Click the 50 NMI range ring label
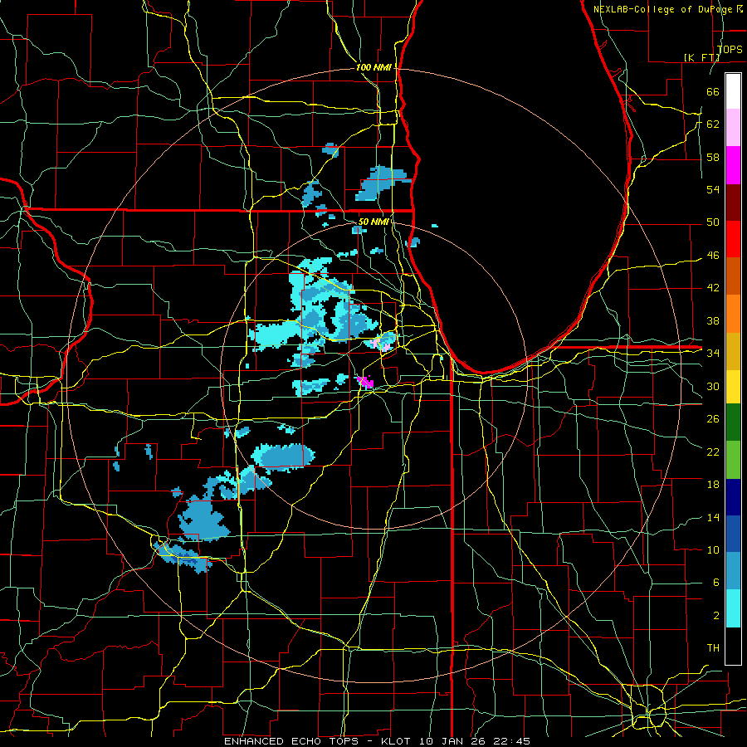This screenshot has height=747, width=747. tap(373, 222)
